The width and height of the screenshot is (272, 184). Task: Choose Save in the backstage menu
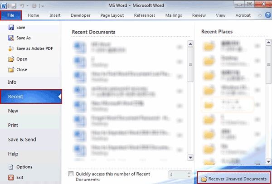coord(17,27)
